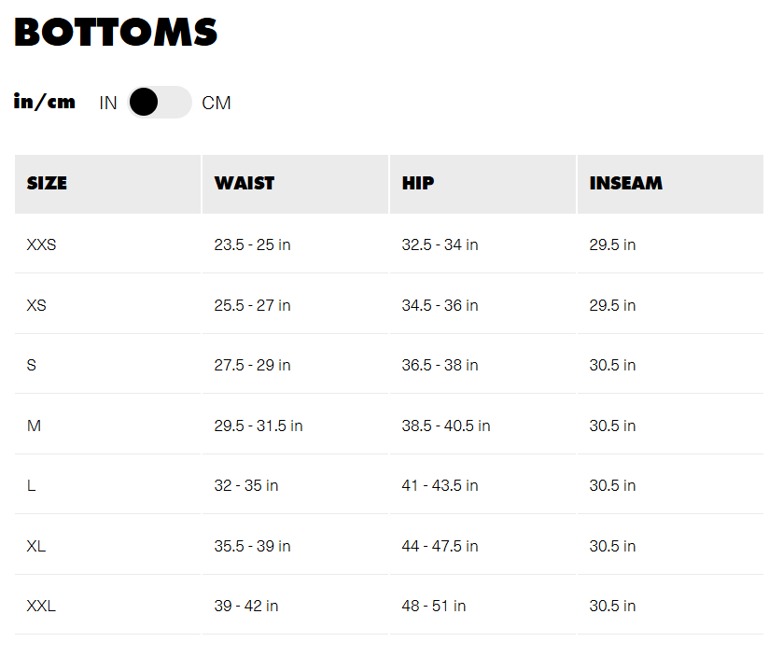This screenshot has width=783, height=670.
Task: Select the L size row label
Action: (31, 486)
